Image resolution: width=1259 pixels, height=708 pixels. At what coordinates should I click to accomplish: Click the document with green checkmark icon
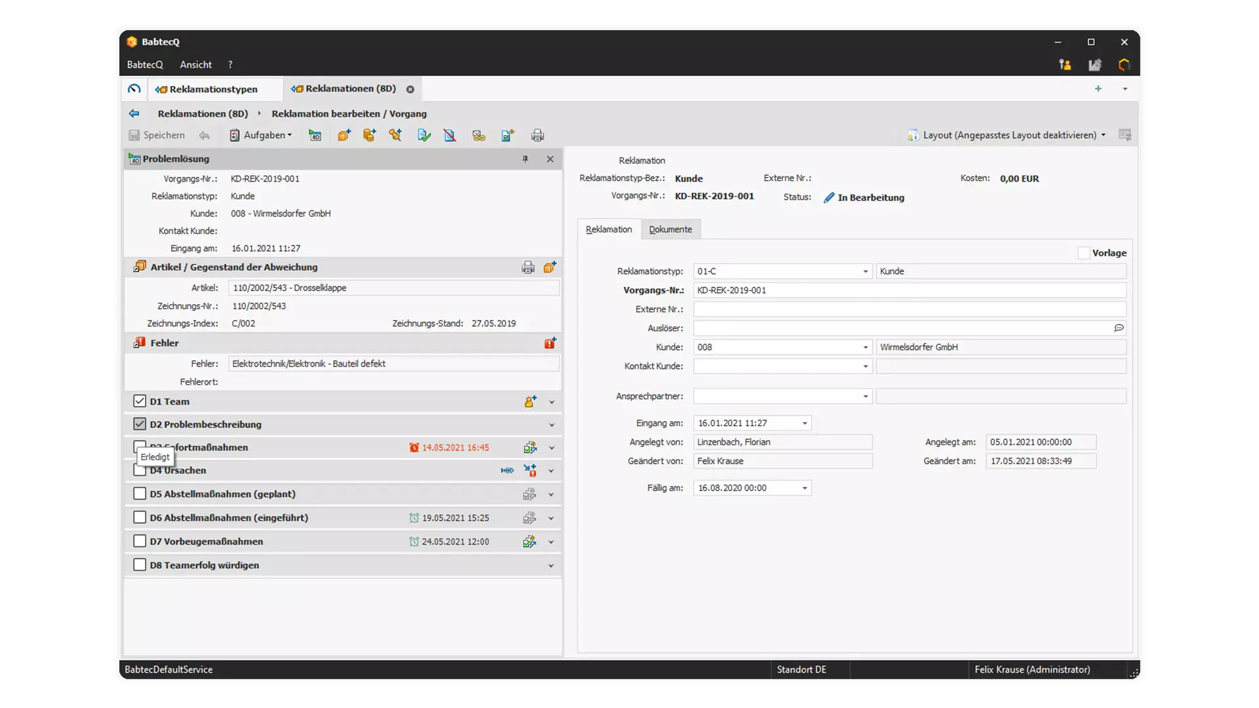(x=424, y=135)
